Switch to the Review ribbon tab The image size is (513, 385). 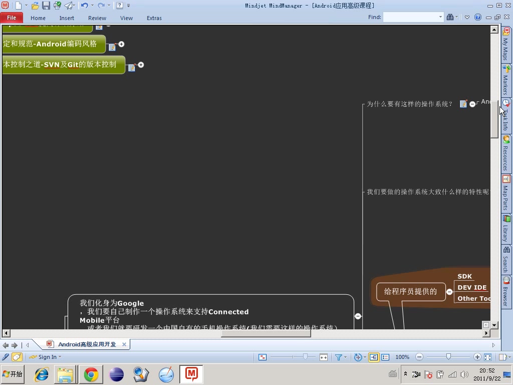[x=97, y=18]
